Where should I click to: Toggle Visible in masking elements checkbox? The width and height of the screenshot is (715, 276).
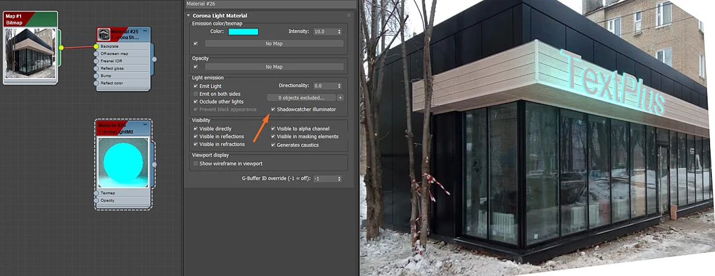(273, 136)
